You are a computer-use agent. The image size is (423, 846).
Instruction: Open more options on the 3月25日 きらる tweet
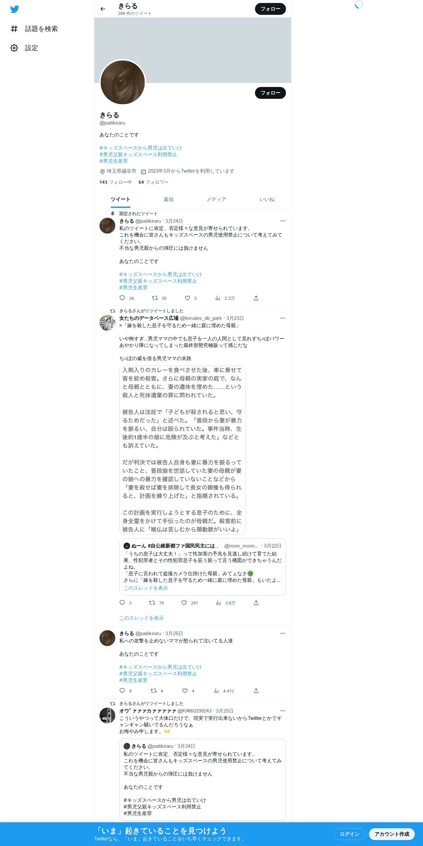(x=283, y=634)
